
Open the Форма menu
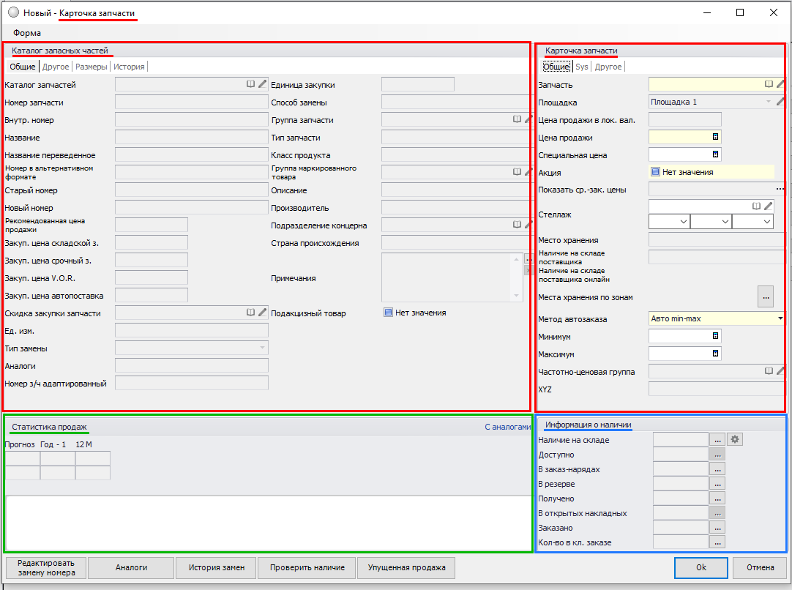[x=27, y=33]
